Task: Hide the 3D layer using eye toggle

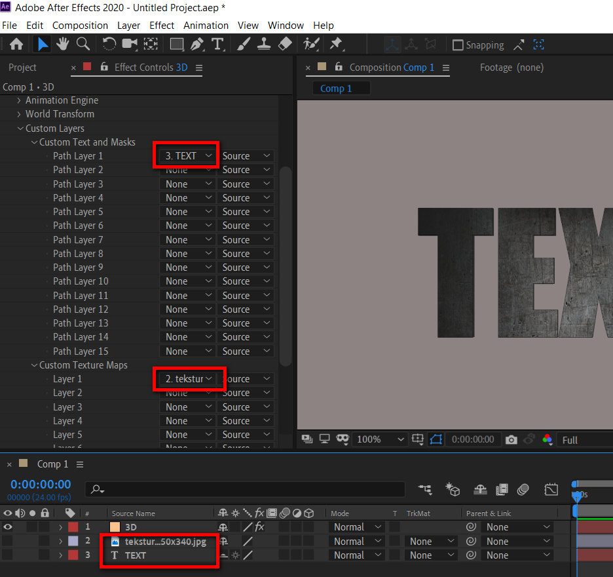Action: tap(8, 527)
